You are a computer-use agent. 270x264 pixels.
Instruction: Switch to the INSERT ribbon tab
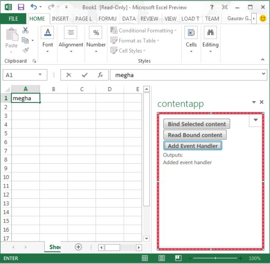pos(60,18)
